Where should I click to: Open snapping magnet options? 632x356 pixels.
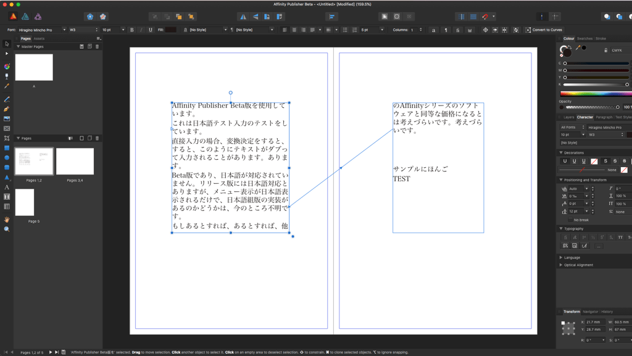tap(494, 17)
